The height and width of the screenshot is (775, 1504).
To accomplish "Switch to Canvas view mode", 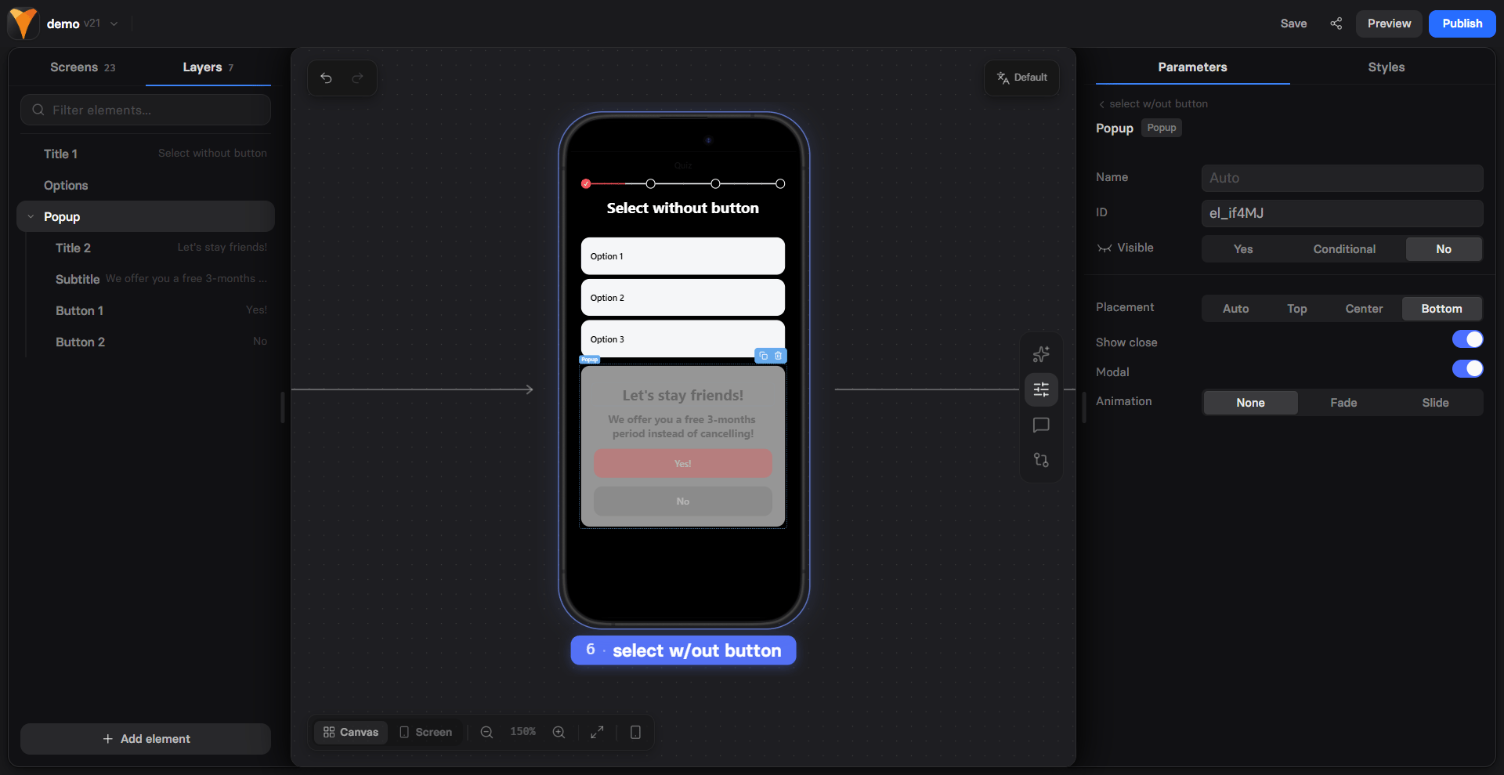I will pyautogui.click(x=351, y=732).
